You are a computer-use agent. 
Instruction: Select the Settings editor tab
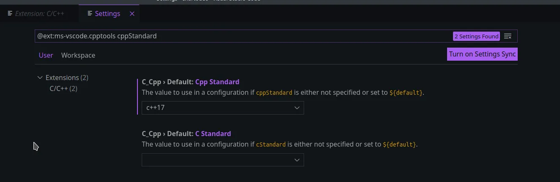pos(107,13)
